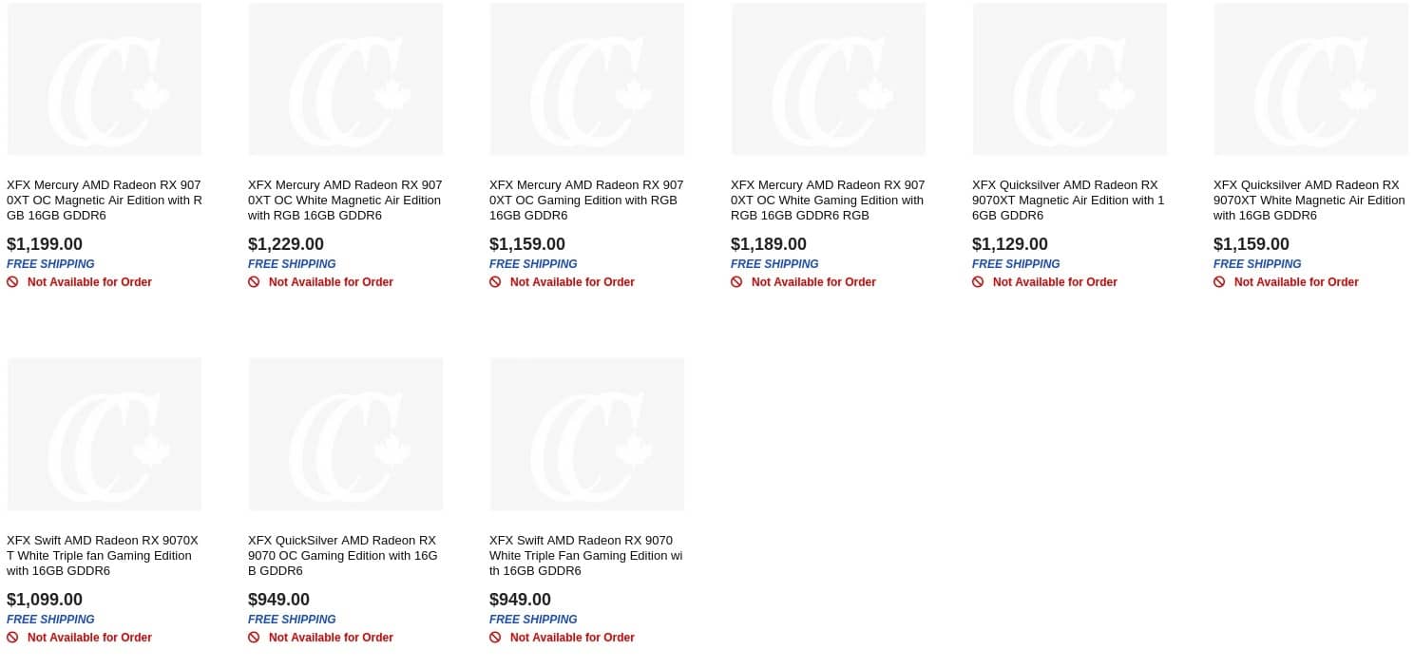1414x669 pixels.
Task: Click placeholder image of QuickSilver 9070 OC card
Action: click(x=346, y=434)
